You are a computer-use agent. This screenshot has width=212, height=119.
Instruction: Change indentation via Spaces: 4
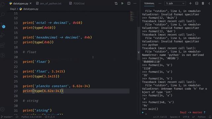175,117
